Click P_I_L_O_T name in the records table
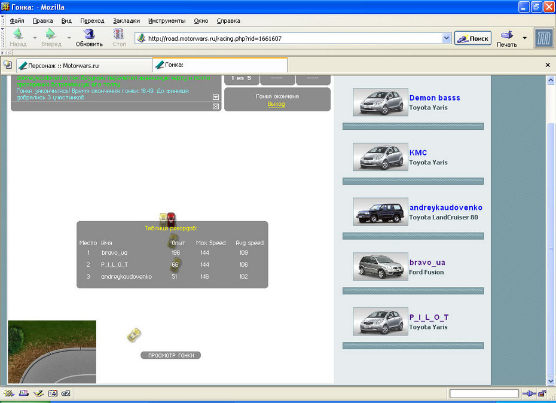Image resolution: width=556 pixels, height=403 pixels. (114, 265)
